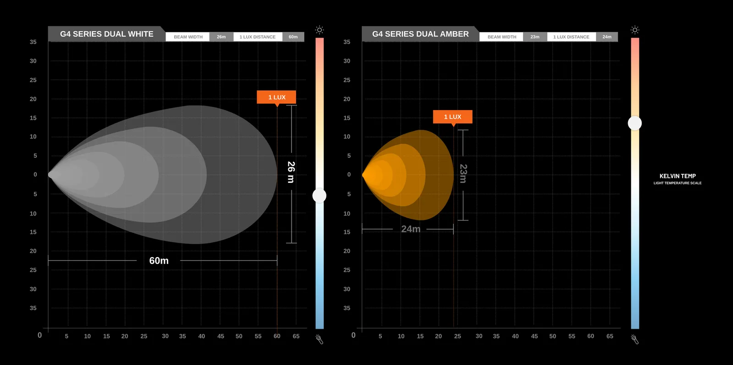
Task: Click Beam Width label in the white chart header
Action: pyautogui.click(x=188, y=37)
